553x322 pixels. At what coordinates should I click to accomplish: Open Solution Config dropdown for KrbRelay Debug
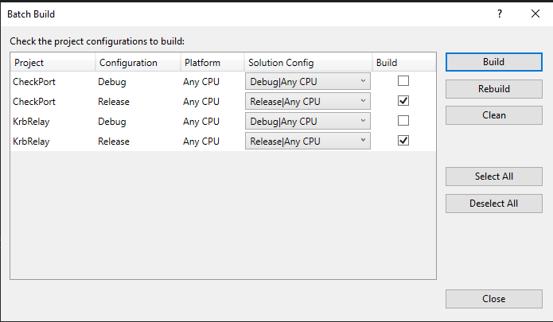tap(307, 121)
